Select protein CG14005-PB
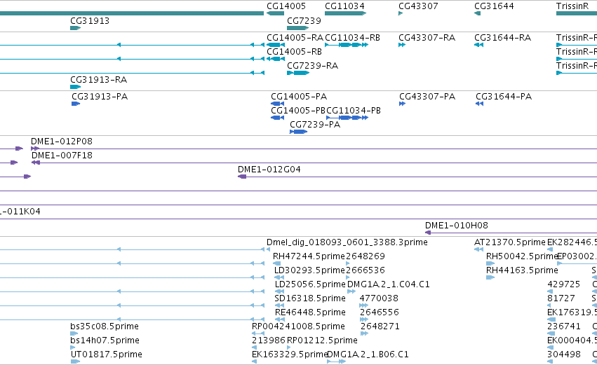 pos(278,118)
